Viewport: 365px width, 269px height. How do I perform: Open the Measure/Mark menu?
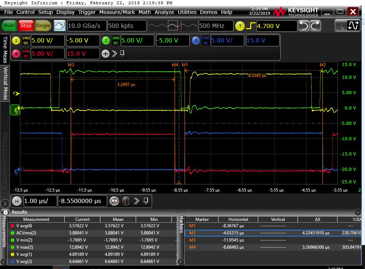coord(117,12)
